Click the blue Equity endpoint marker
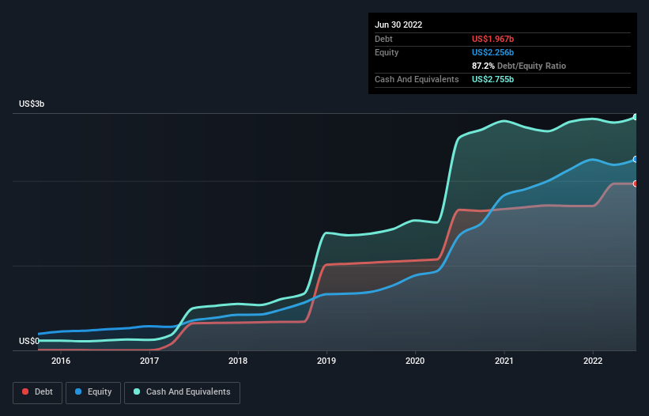The width and height of the screenshot is (649, 416). point(636,160)
